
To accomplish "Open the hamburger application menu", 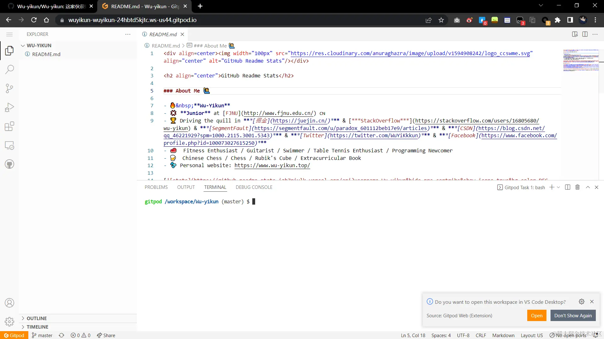I will coord(9,34).
